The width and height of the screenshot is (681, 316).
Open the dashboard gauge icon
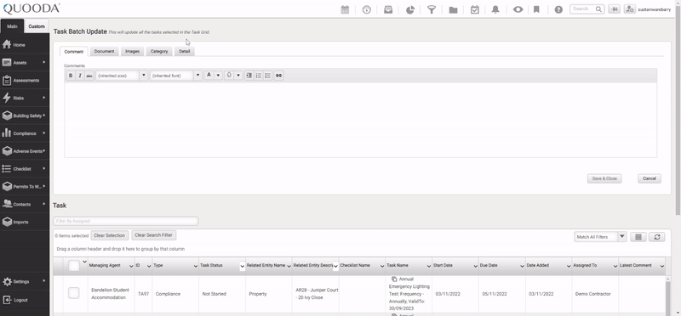coord(367,9)
